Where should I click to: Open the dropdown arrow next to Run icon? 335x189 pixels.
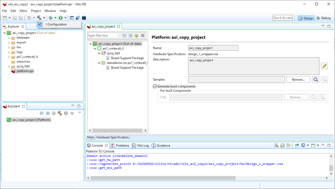point(65,18)
